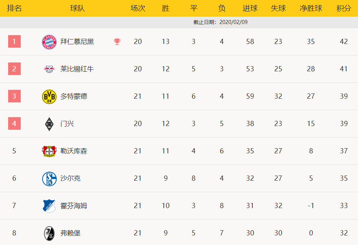Open the 勒沃库森 team page
The image size is (358, 245).
(73, 151)
